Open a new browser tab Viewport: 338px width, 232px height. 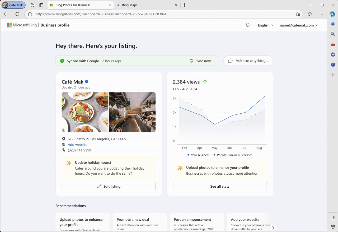(184, 5)
